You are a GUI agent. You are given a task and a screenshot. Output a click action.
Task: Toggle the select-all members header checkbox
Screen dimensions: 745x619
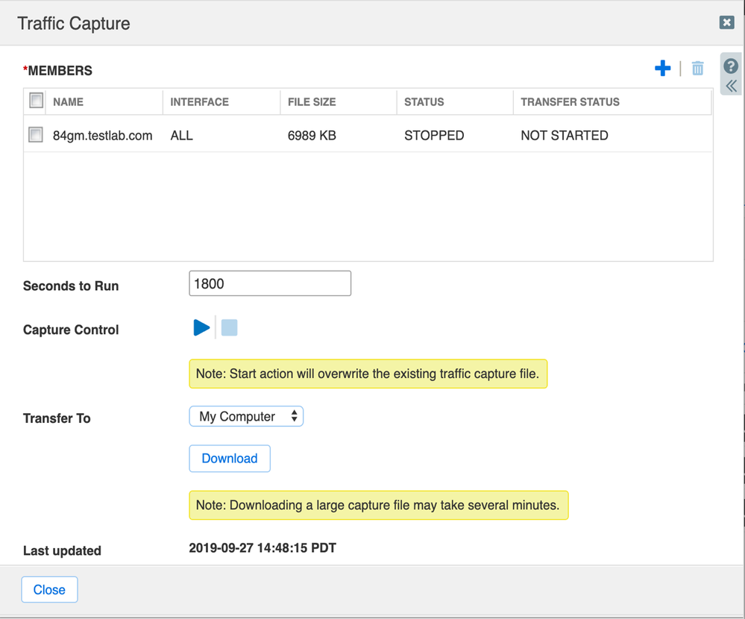36,101
